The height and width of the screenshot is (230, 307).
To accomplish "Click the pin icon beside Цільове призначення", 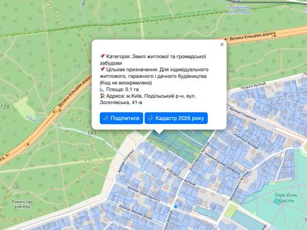I will (102, 69).
